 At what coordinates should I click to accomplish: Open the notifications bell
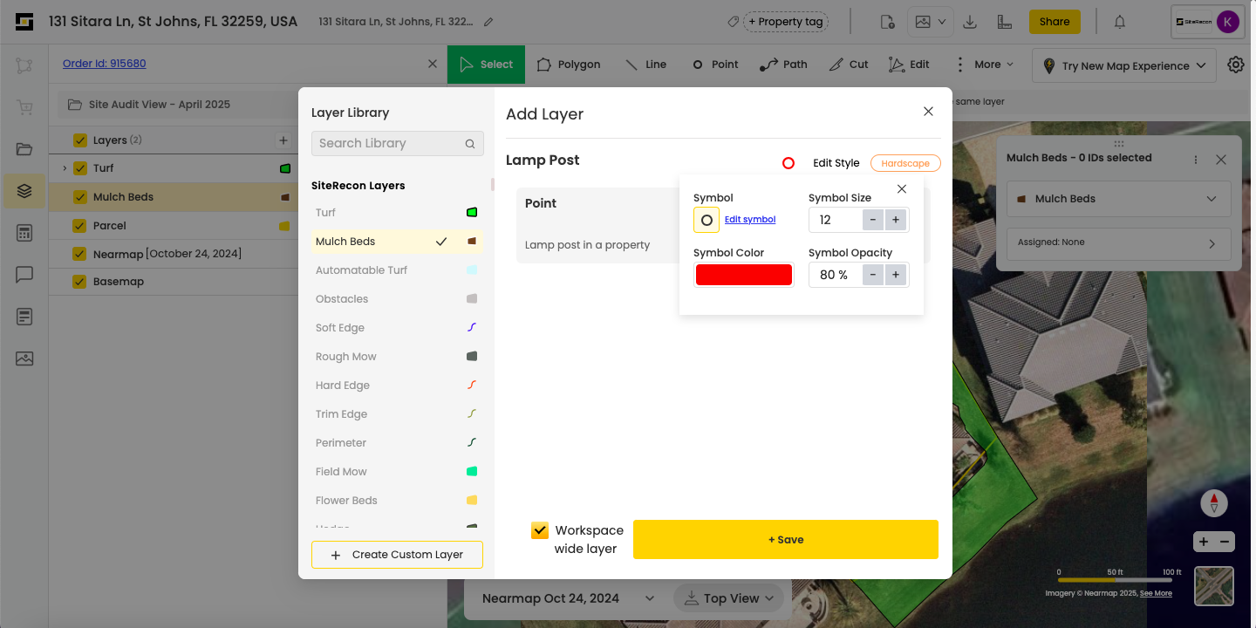[x=1120, y=22]
